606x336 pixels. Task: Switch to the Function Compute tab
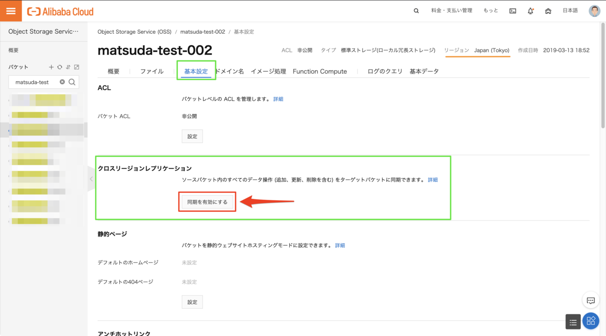point(320,72)
